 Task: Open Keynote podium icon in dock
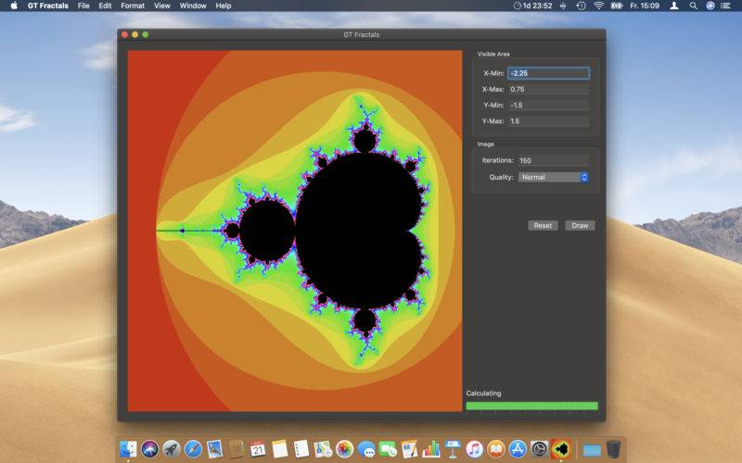point(453,449)
